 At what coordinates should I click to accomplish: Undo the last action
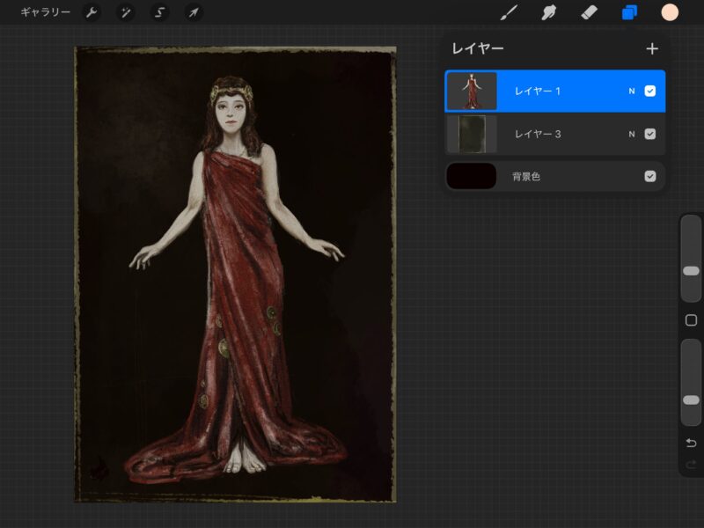(x=691, y=444)
